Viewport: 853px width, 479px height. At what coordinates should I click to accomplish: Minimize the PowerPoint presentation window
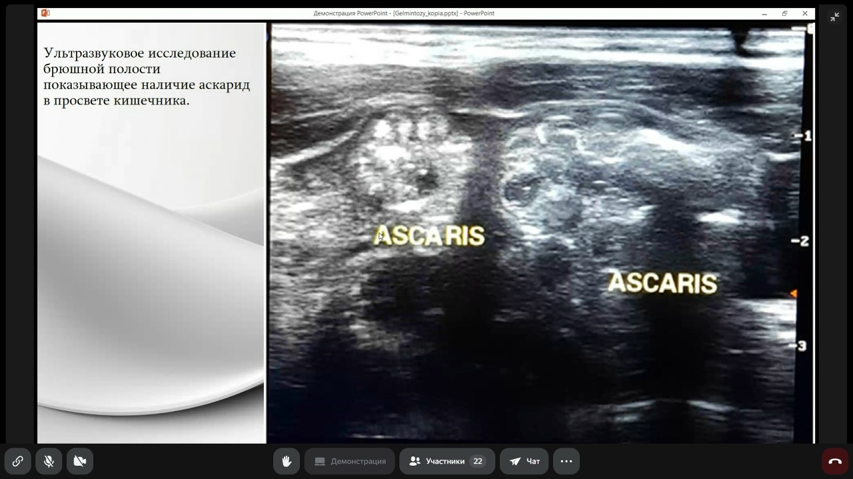click(764, 13)
